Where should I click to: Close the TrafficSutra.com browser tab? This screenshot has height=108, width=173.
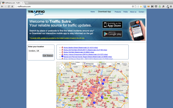point(23,3)
